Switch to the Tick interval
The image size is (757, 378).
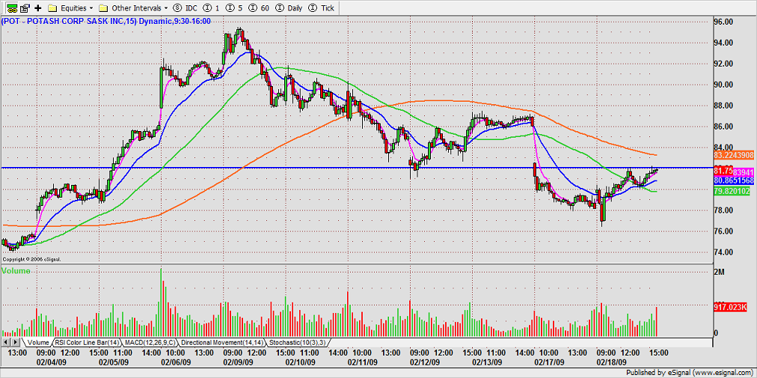pos(319,7)
